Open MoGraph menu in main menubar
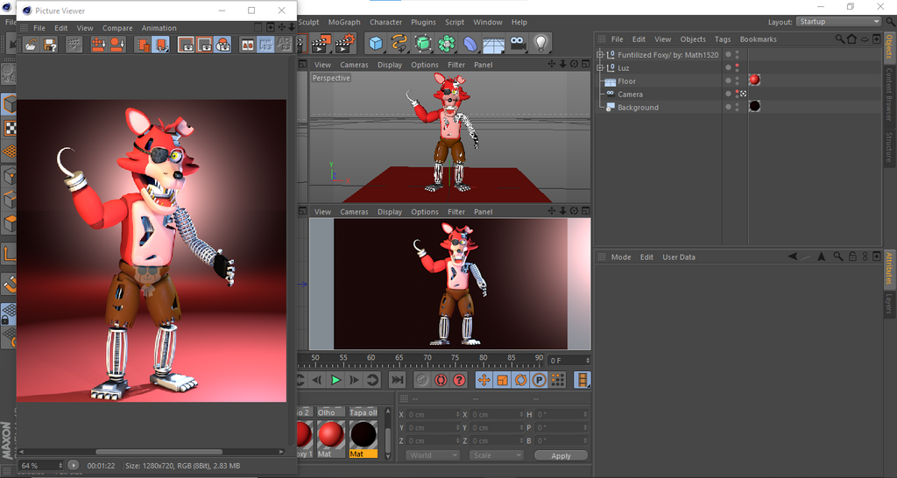 (344, 22)
